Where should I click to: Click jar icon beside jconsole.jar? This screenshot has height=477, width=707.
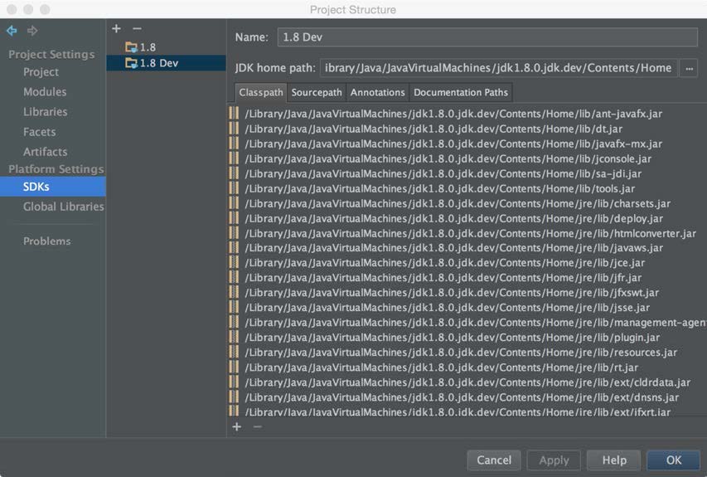(234, 158)
